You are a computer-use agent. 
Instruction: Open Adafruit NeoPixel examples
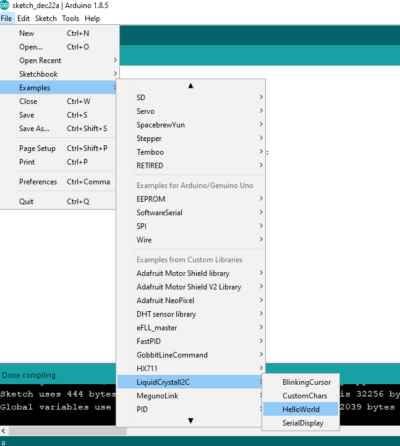point(191,301)
